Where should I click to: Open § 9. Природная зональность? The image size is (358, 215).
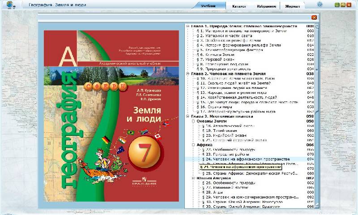[x=223, y=69]
